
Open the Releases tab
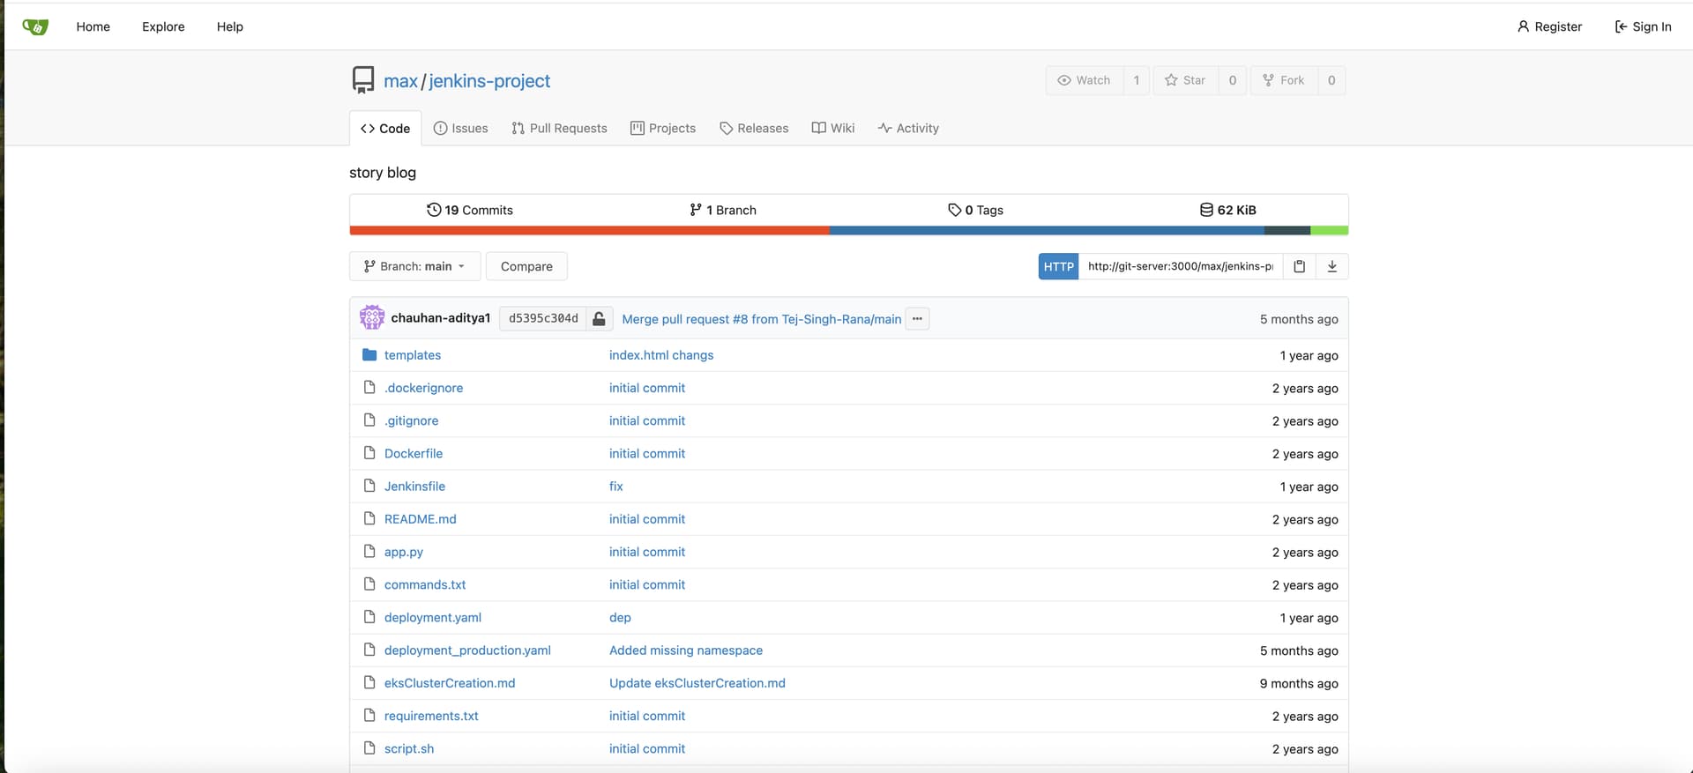tap(754, 128)
